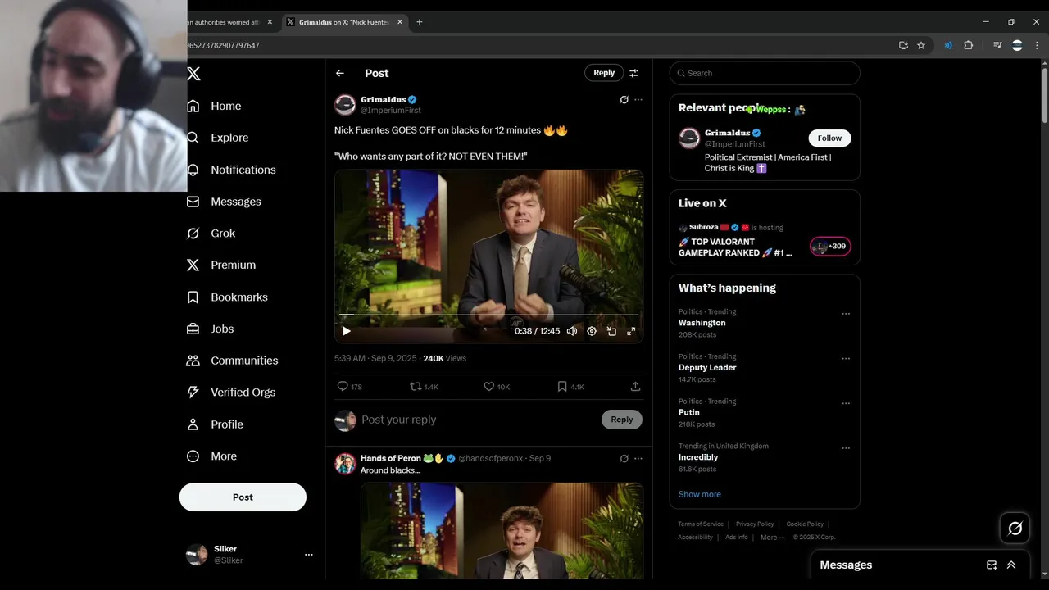
Task: Seek on the video progress bar
Action: pyautogui.click(x=488, y=315)
